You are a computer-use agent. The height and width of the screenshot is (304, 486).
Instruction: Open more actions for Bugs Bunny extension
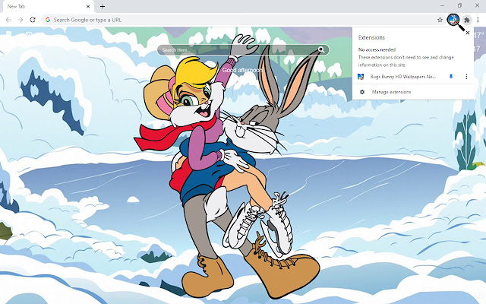point(466,76)
